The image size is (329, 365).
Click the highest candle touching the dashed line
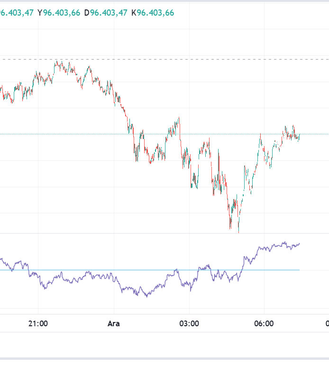[x=57, y=62]
